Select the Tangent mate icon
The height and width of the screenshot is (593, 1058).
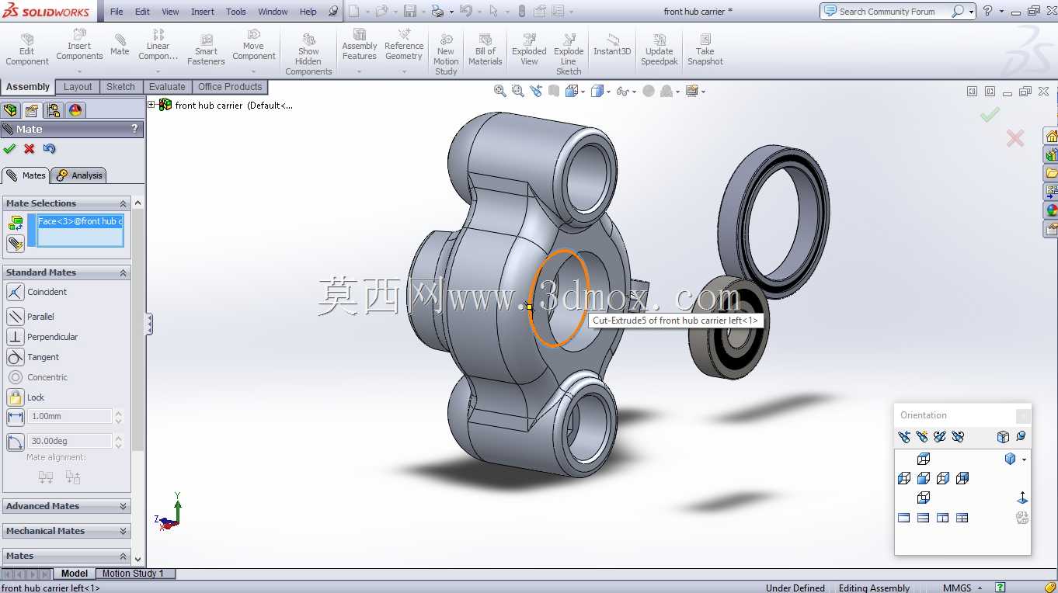pos(16,357)
